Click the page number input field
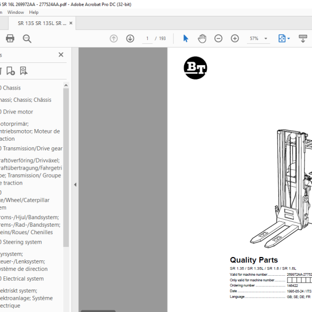 pyautogui.click(x=147, y=38)
